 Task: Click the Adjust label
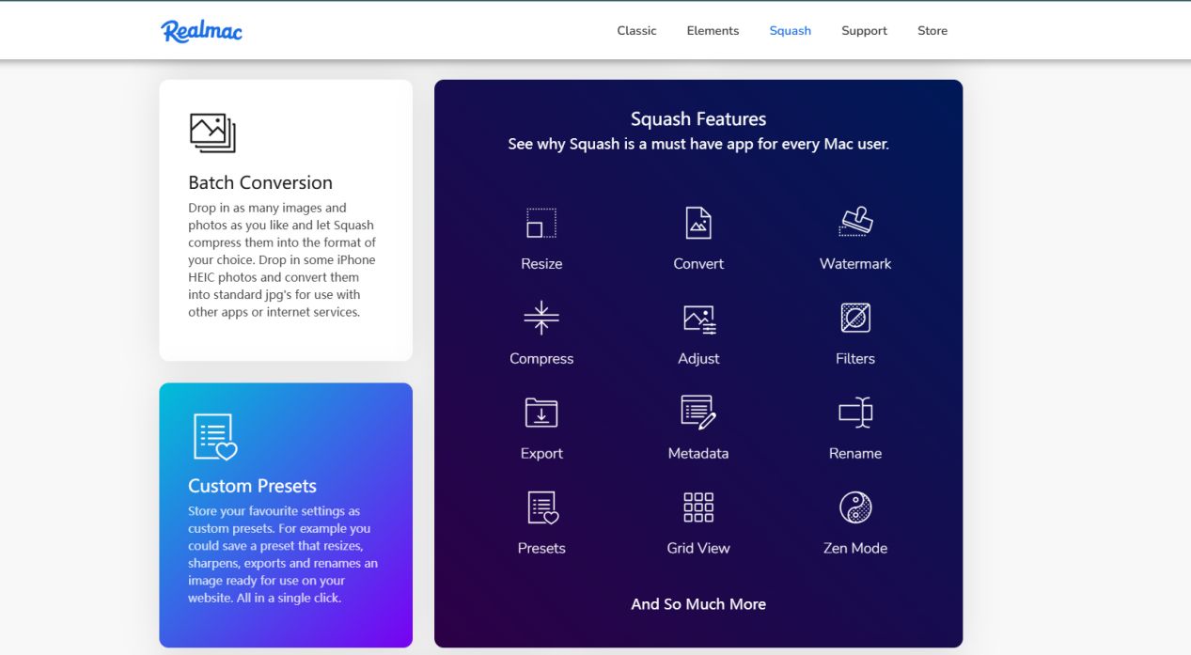click(x=698, y=359)
